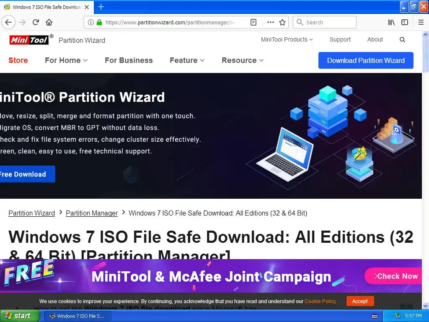Screen dimensions: 429x322
Task: Close the Windows 7 ISO File tab
Action: click(87, 7)
